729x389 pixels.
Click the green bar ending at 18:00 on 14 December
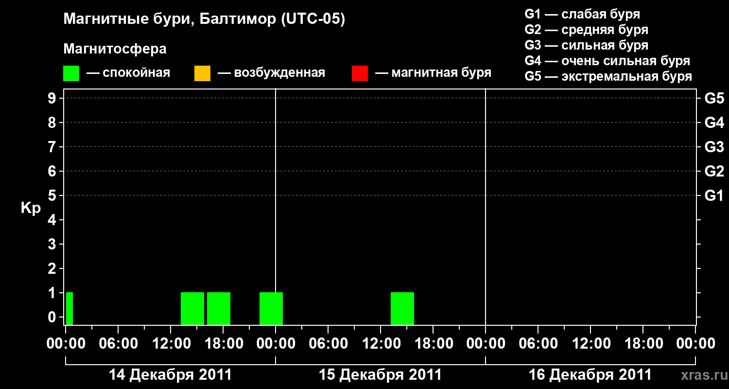(x=219, y=308)
